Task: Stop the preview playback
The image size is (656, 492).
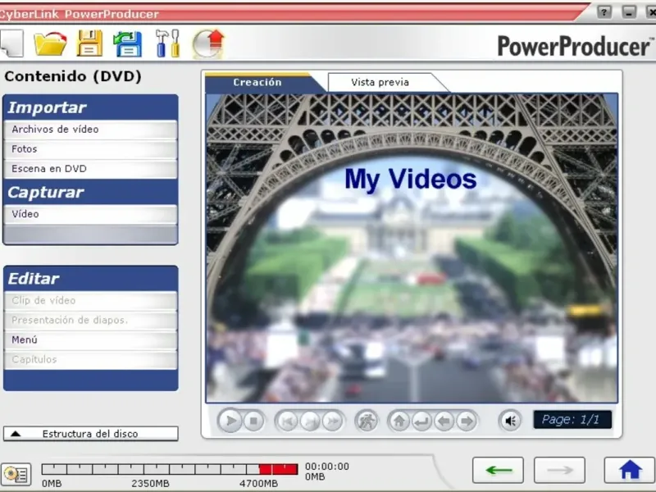Action: (x=253, y=421)
